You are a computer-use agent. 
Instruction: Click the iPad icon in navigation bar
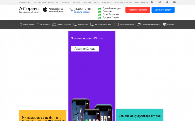tap(38, 25)
